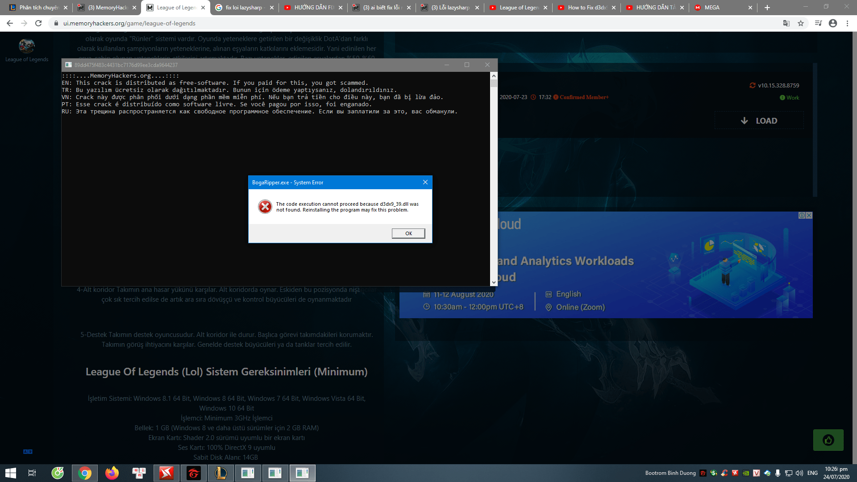
Task: Click OK in the BogaRipper.exe System Error dialog
Action: [x=408, y=233]
